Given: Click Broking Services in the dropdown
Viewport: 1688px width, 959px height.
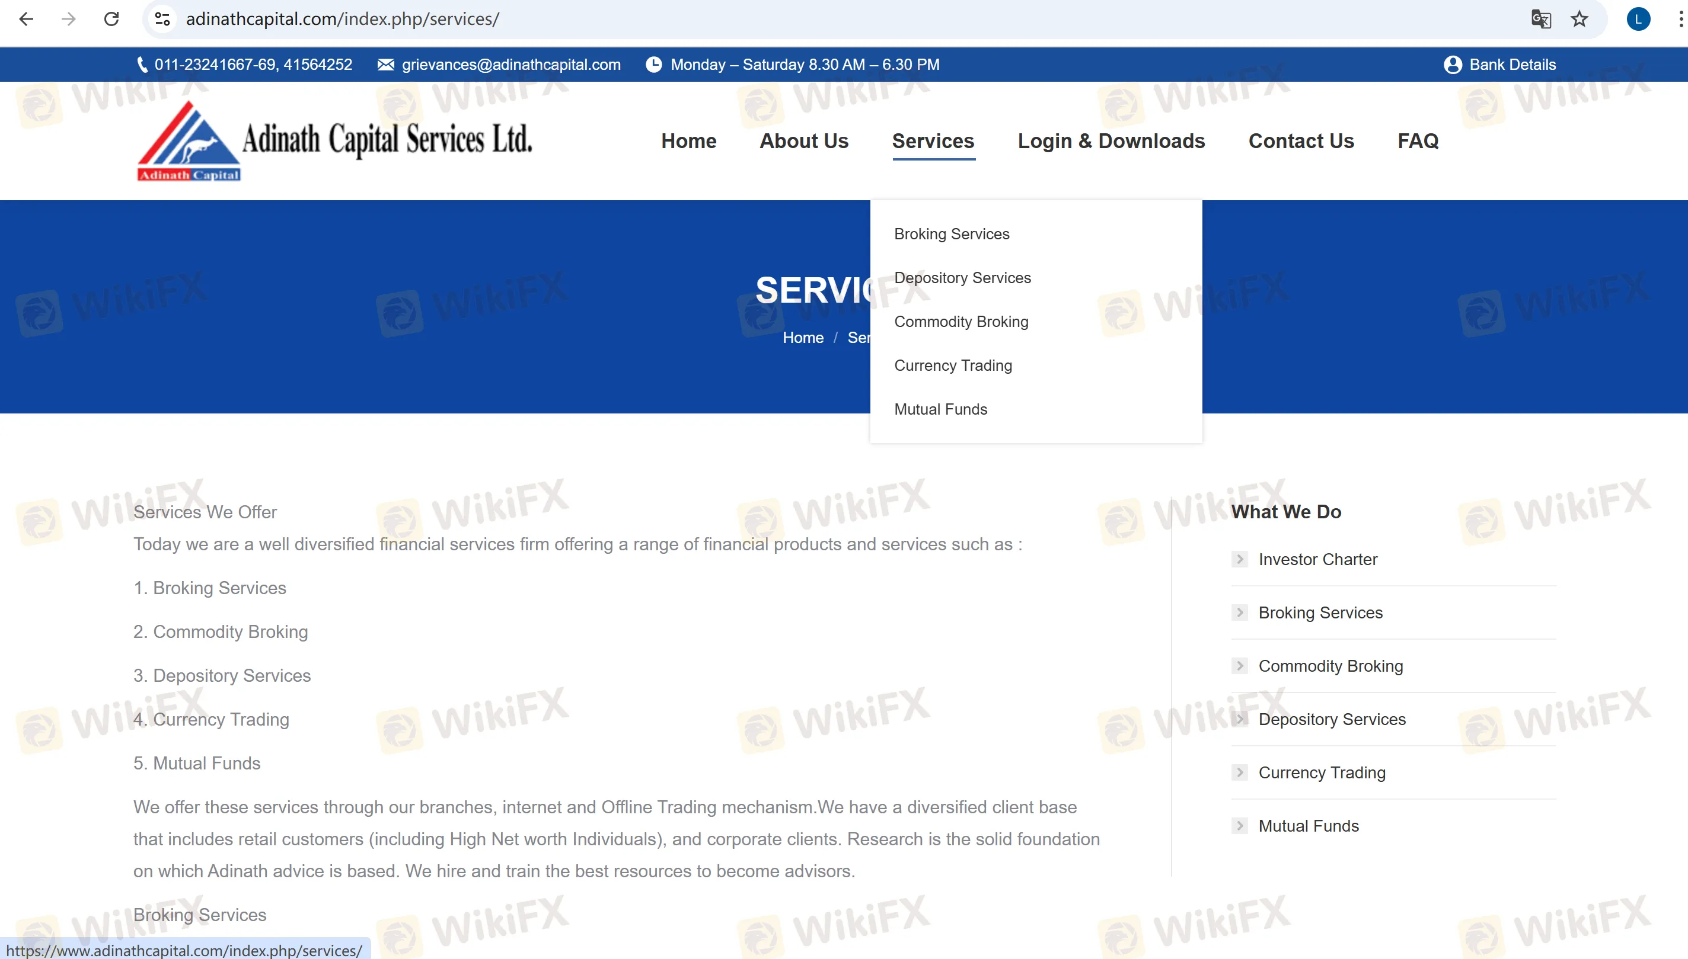Looking at the screenshot, I should 952,234.
